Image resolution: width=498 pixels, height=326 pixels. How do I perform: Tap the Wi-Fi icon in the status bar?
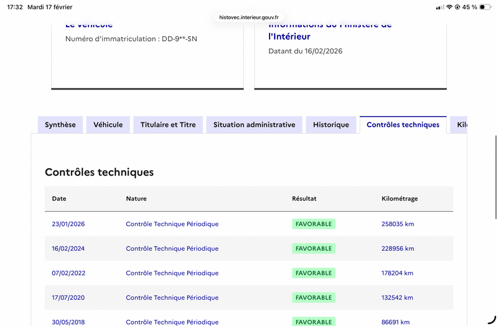point(449,7)
